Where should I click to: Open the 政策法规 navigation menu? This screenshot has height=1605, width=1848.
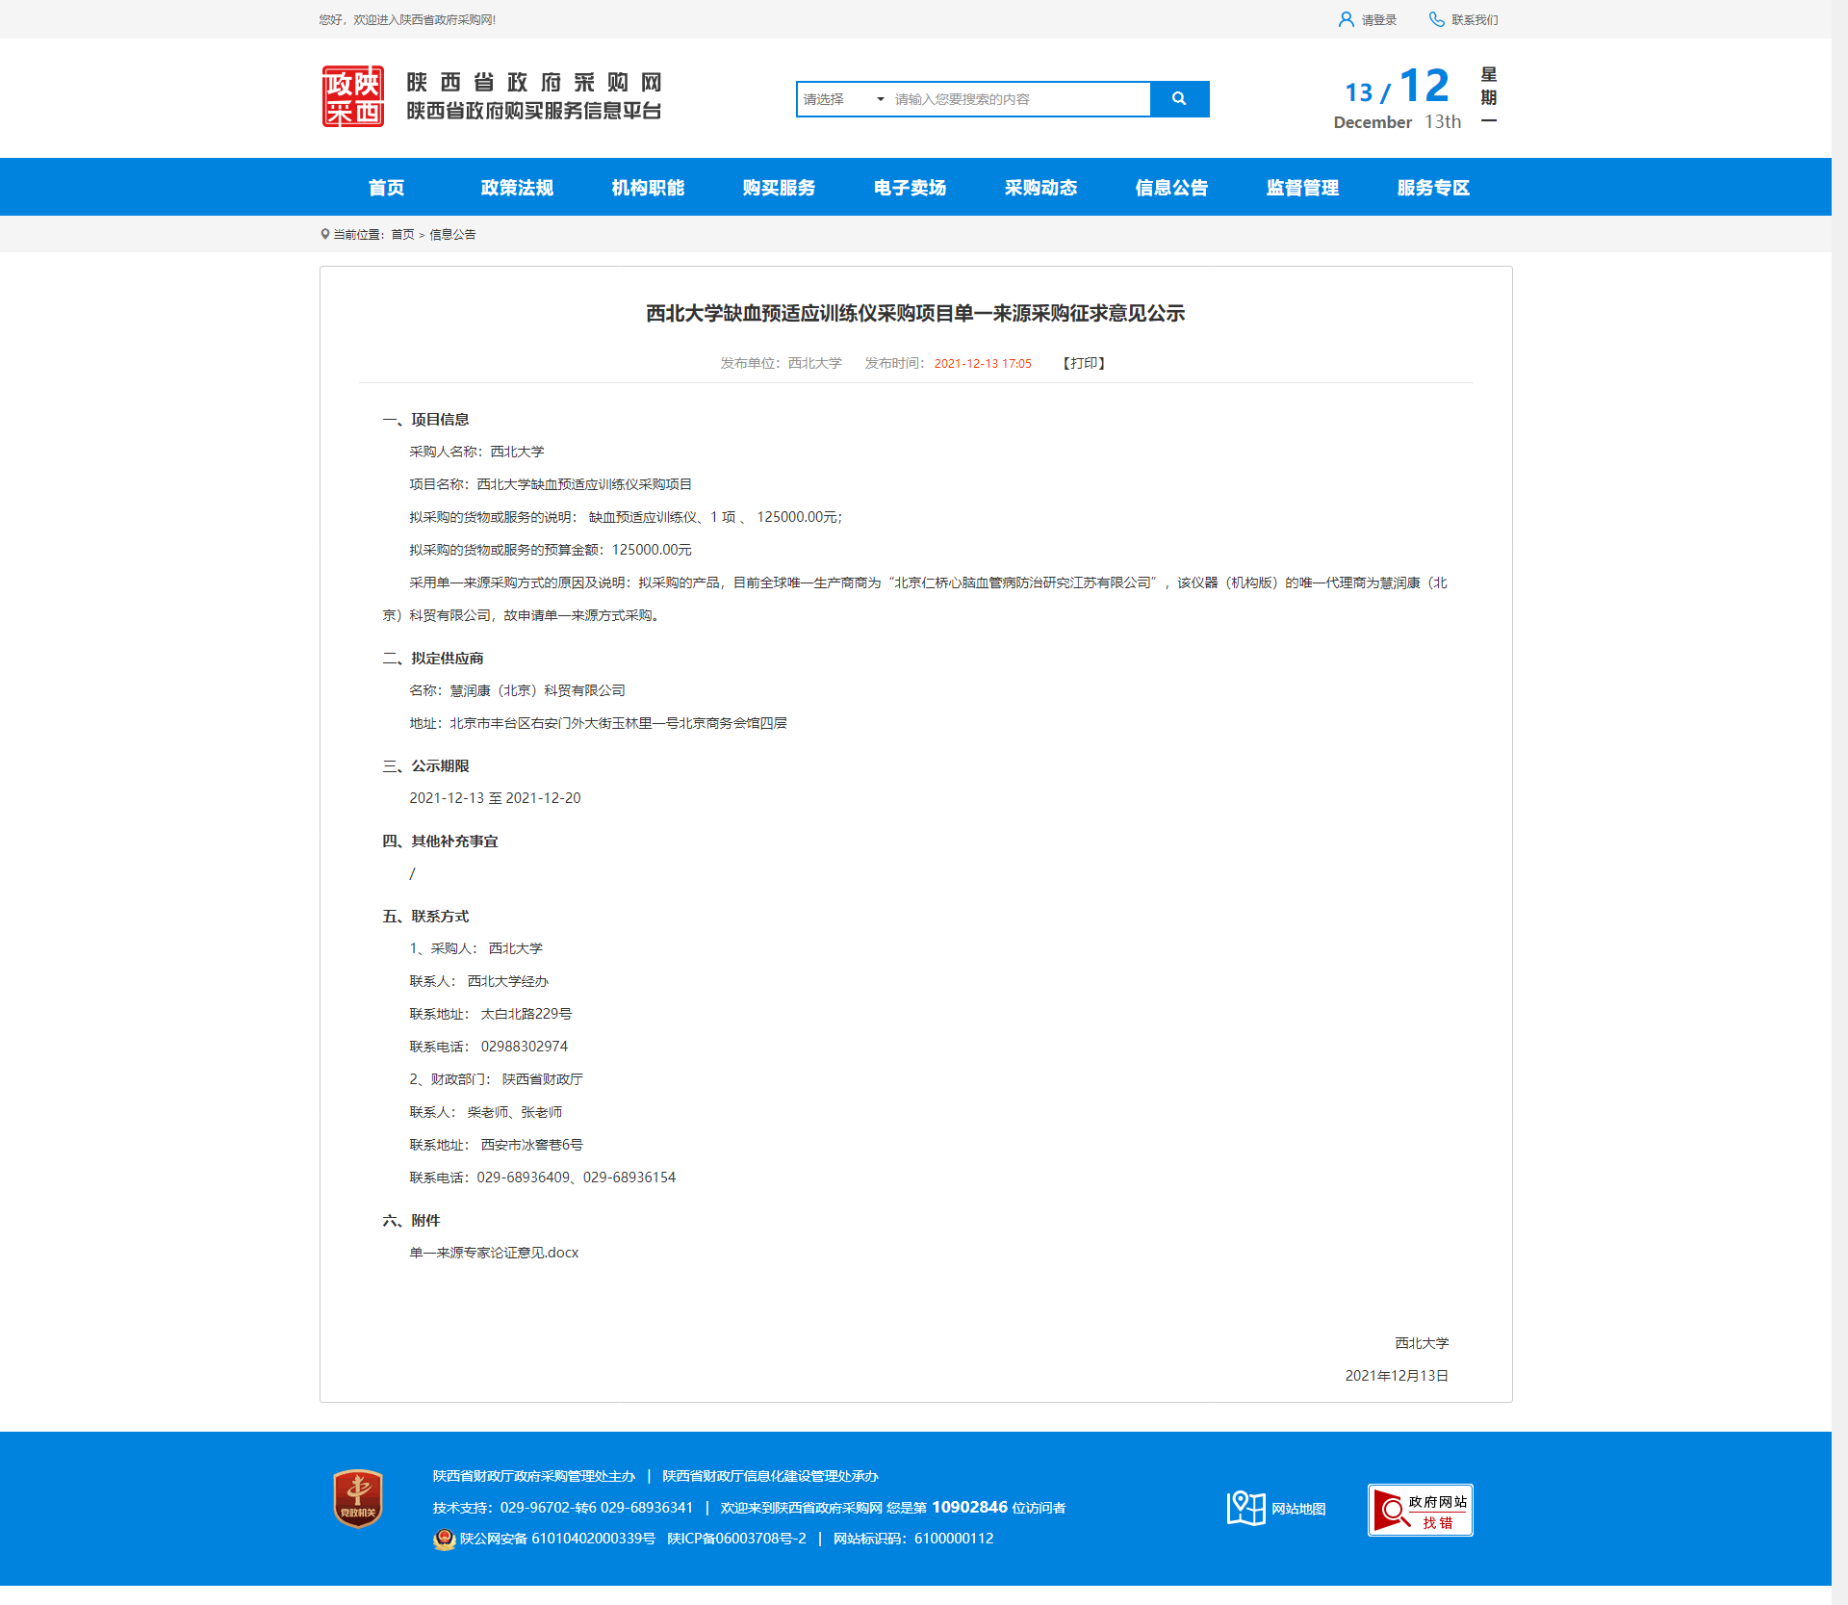517,188
